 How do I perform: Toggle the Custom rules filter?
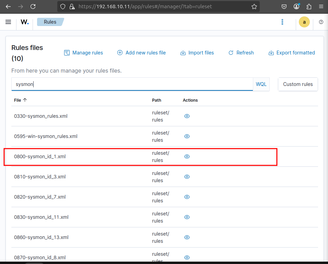coord(297,84)
